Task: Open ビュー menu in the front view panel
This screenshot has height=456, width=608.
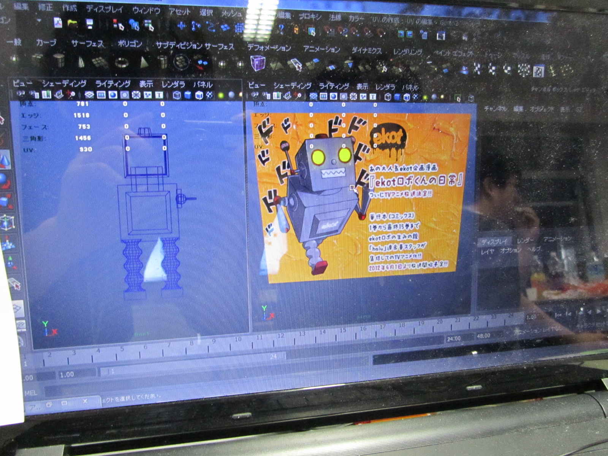Action: pos(23,83)
